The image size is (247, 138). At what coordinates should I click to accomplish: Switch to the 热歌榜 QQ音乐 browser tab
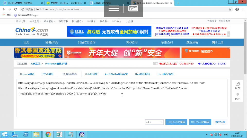66,3
